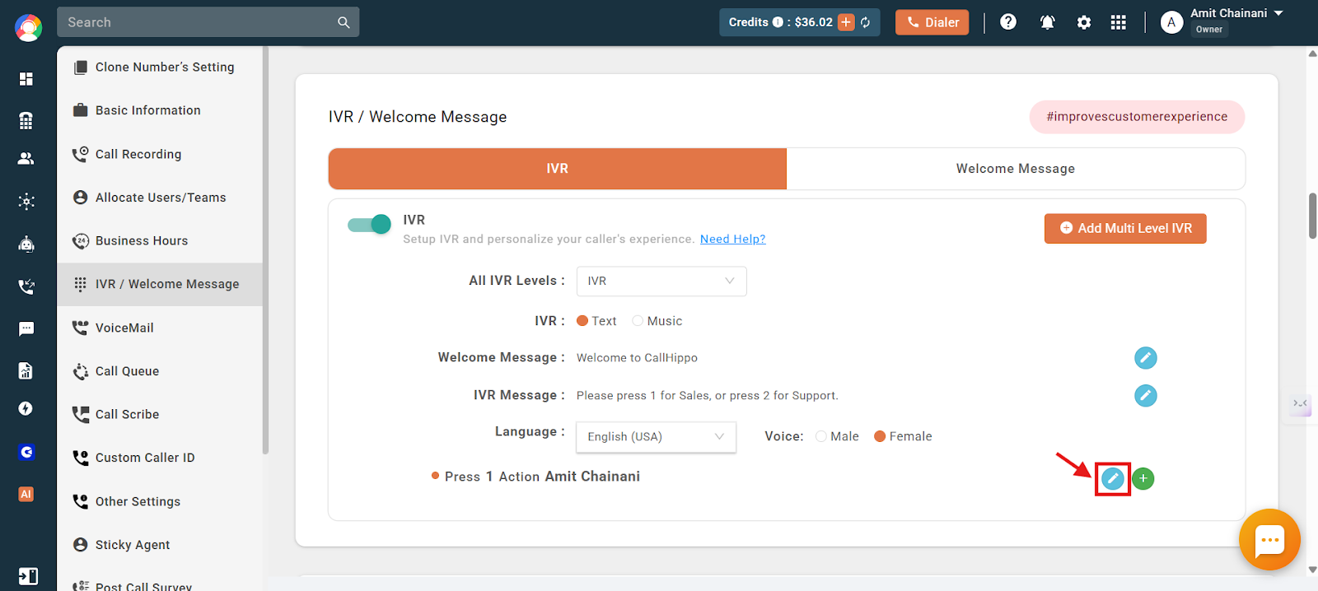Open the blue C icon in left rail
This screenshot has height=591, width=1318.
pos(26,452)
